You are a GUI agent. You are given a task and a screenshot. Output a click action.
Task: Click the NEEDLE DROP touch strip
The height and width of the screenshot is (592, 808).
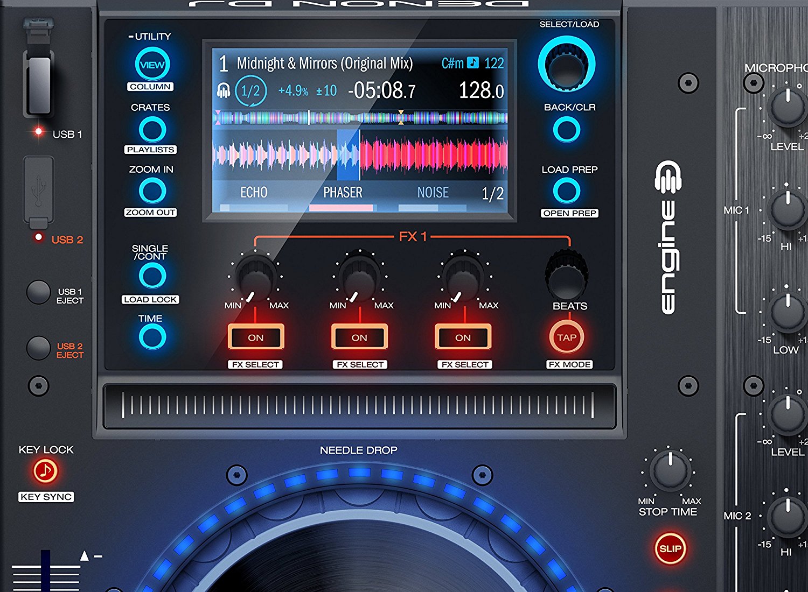[359, 406]
